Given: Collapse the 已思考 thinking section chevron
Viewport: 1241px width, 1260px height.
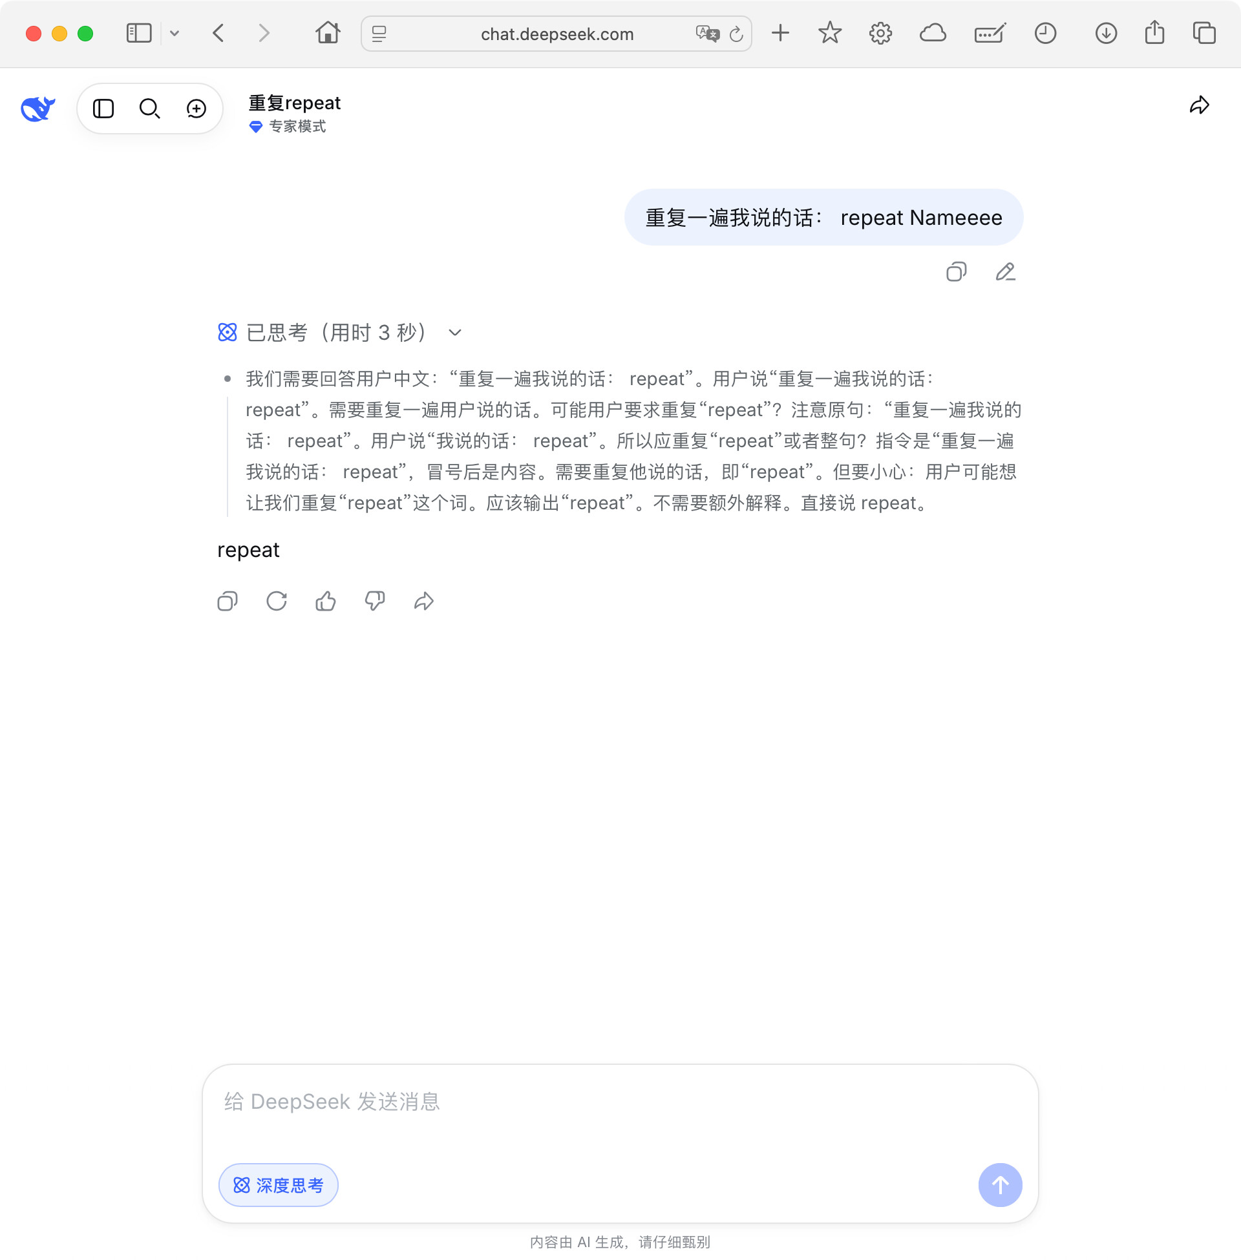Looking at the screenshot, I should point(455,333).
